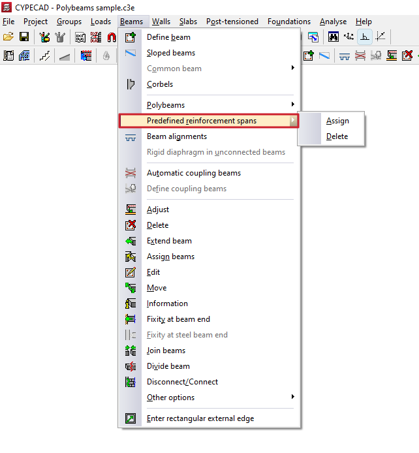
Task: Open the Project menu
Action: tap(35, 22)
